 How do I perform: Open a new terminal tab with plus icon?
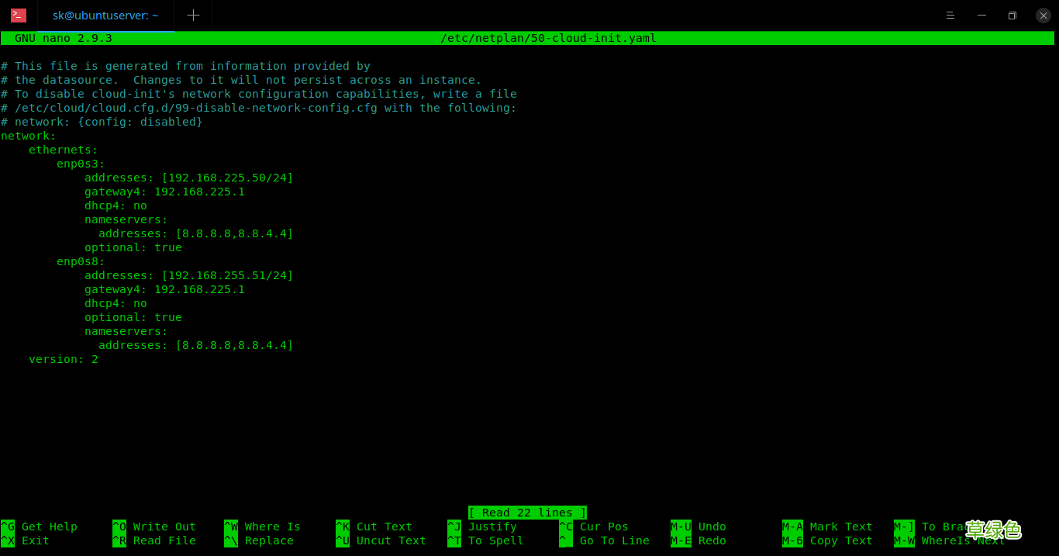click(193, 16)
